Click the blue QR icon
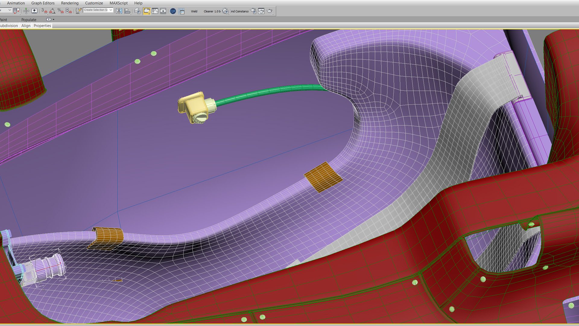This screenshot has width=579, height=326. (x=173, y=11)
